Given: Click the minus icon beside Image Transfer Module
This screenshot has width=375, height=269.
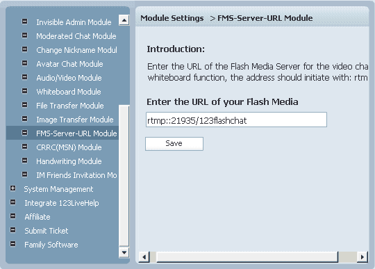Looking at the screenshot, I should 24,119.
